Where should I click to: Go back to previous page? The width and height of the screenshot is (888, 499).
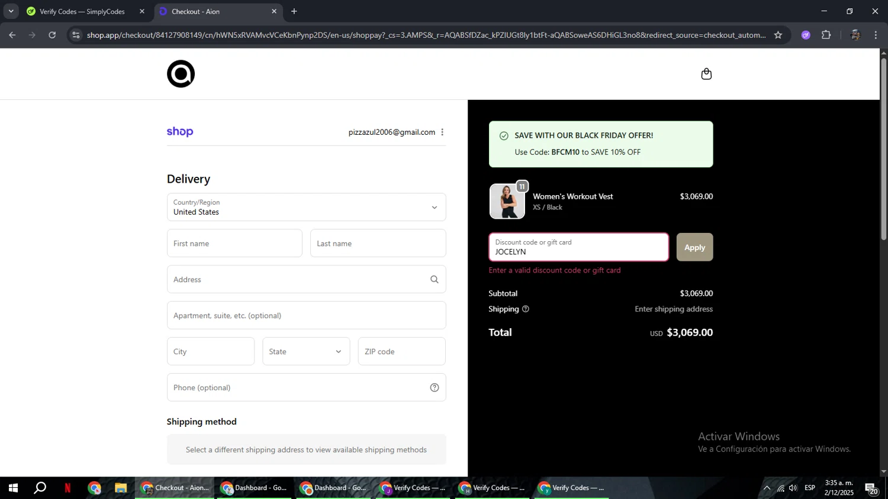12,35
